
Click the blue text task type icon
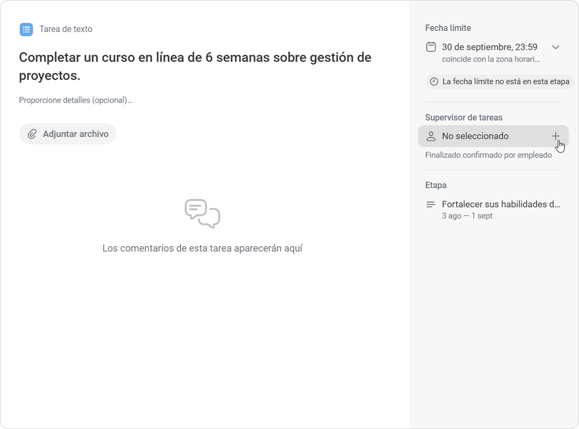click(x=26, y=29)
